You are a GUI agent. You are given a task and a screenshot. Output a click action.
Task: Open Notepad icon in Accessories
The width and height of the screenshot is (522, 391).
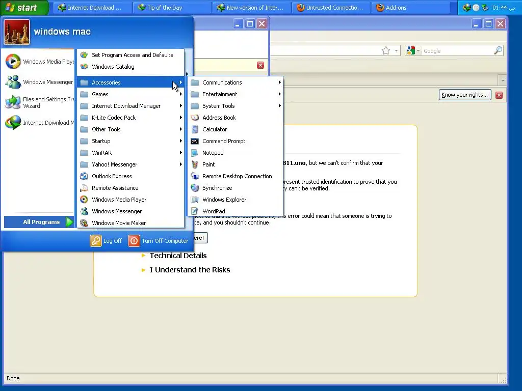[195, 153]
